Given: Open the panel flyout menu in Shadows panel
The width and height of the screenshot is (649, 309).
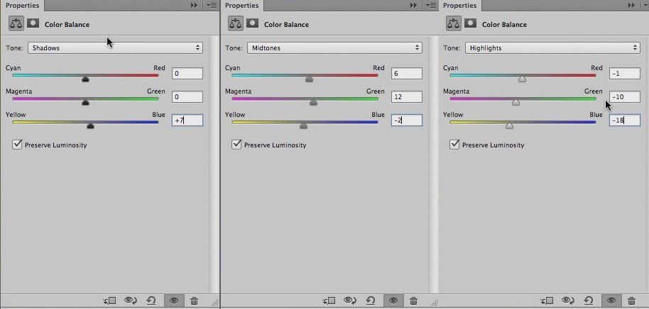Looking at the screenshot, I should point(212,6).
